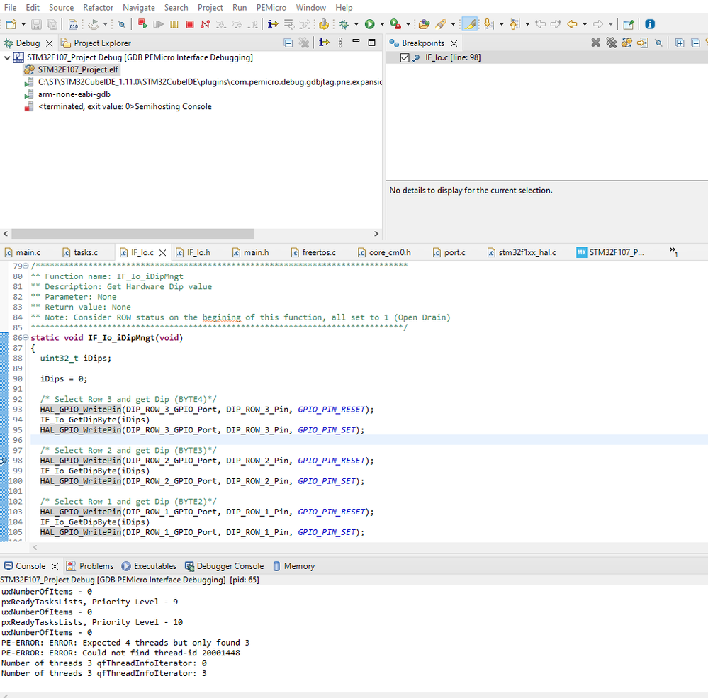Click the Next Annotation down-arrow icon

pos(488,24)
